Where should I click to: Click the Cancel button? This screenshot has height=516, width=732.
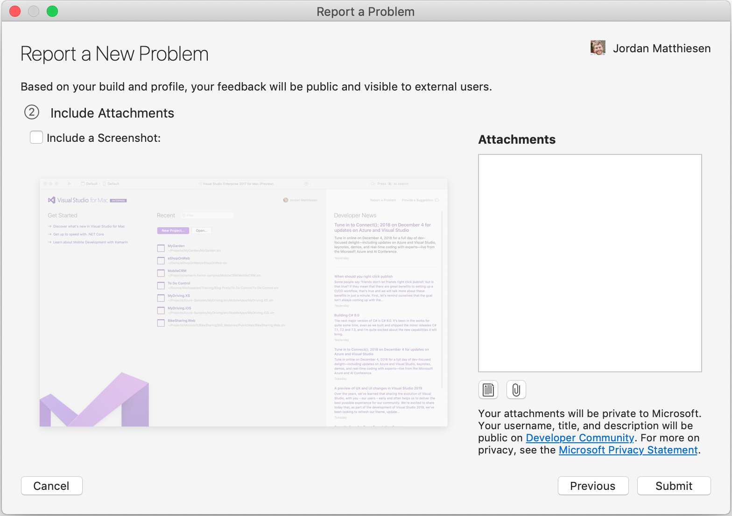[x=52, y=486]
